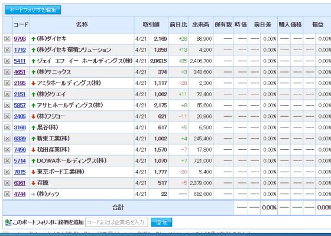Screen dimensions: 331x236
Task: Click the コード column header
Action: pos(21,25)
